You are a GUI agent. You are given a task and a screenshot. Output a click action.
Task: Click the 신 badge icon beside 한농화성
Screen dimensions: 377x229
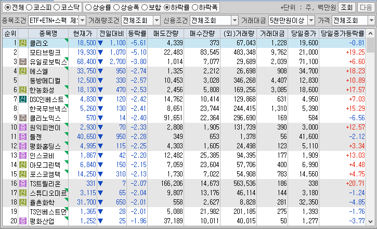[x=23, y=90]
